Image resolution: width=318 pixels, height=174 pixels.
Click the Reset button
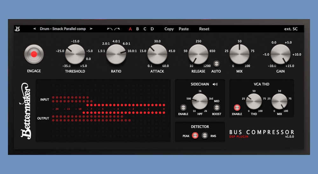[x=204, y=29]
